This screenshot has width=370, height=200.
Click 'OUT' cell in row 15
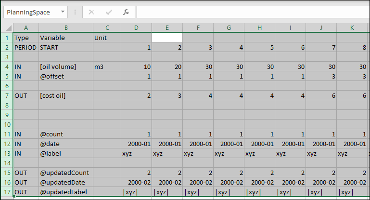(26, 173)
